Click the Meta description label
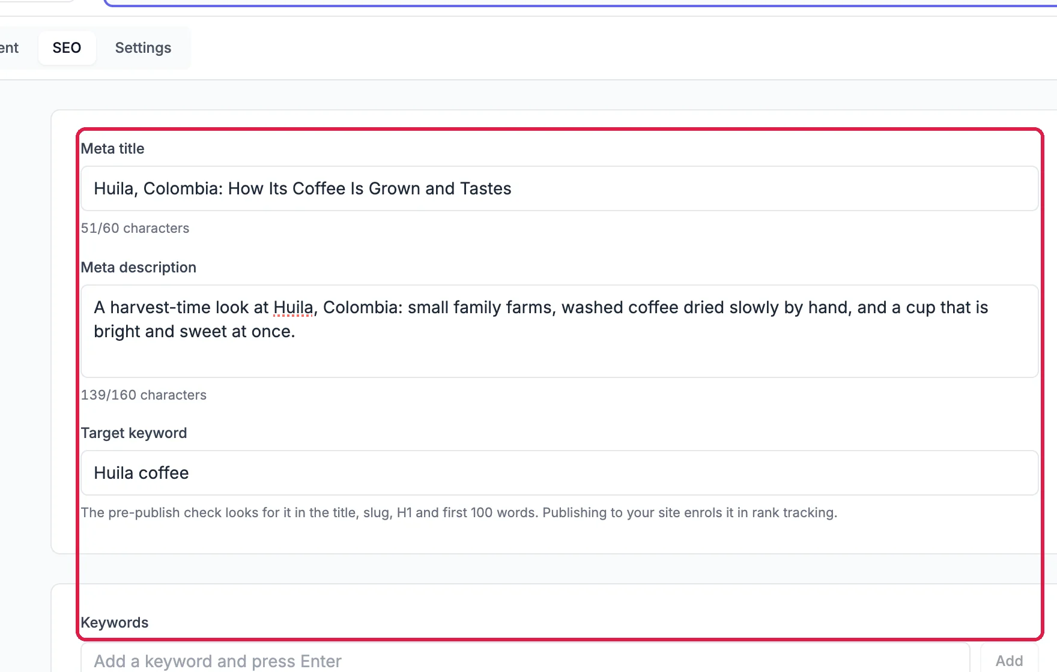The height and width of the screenshot is (672, 1057). (139, 268)
